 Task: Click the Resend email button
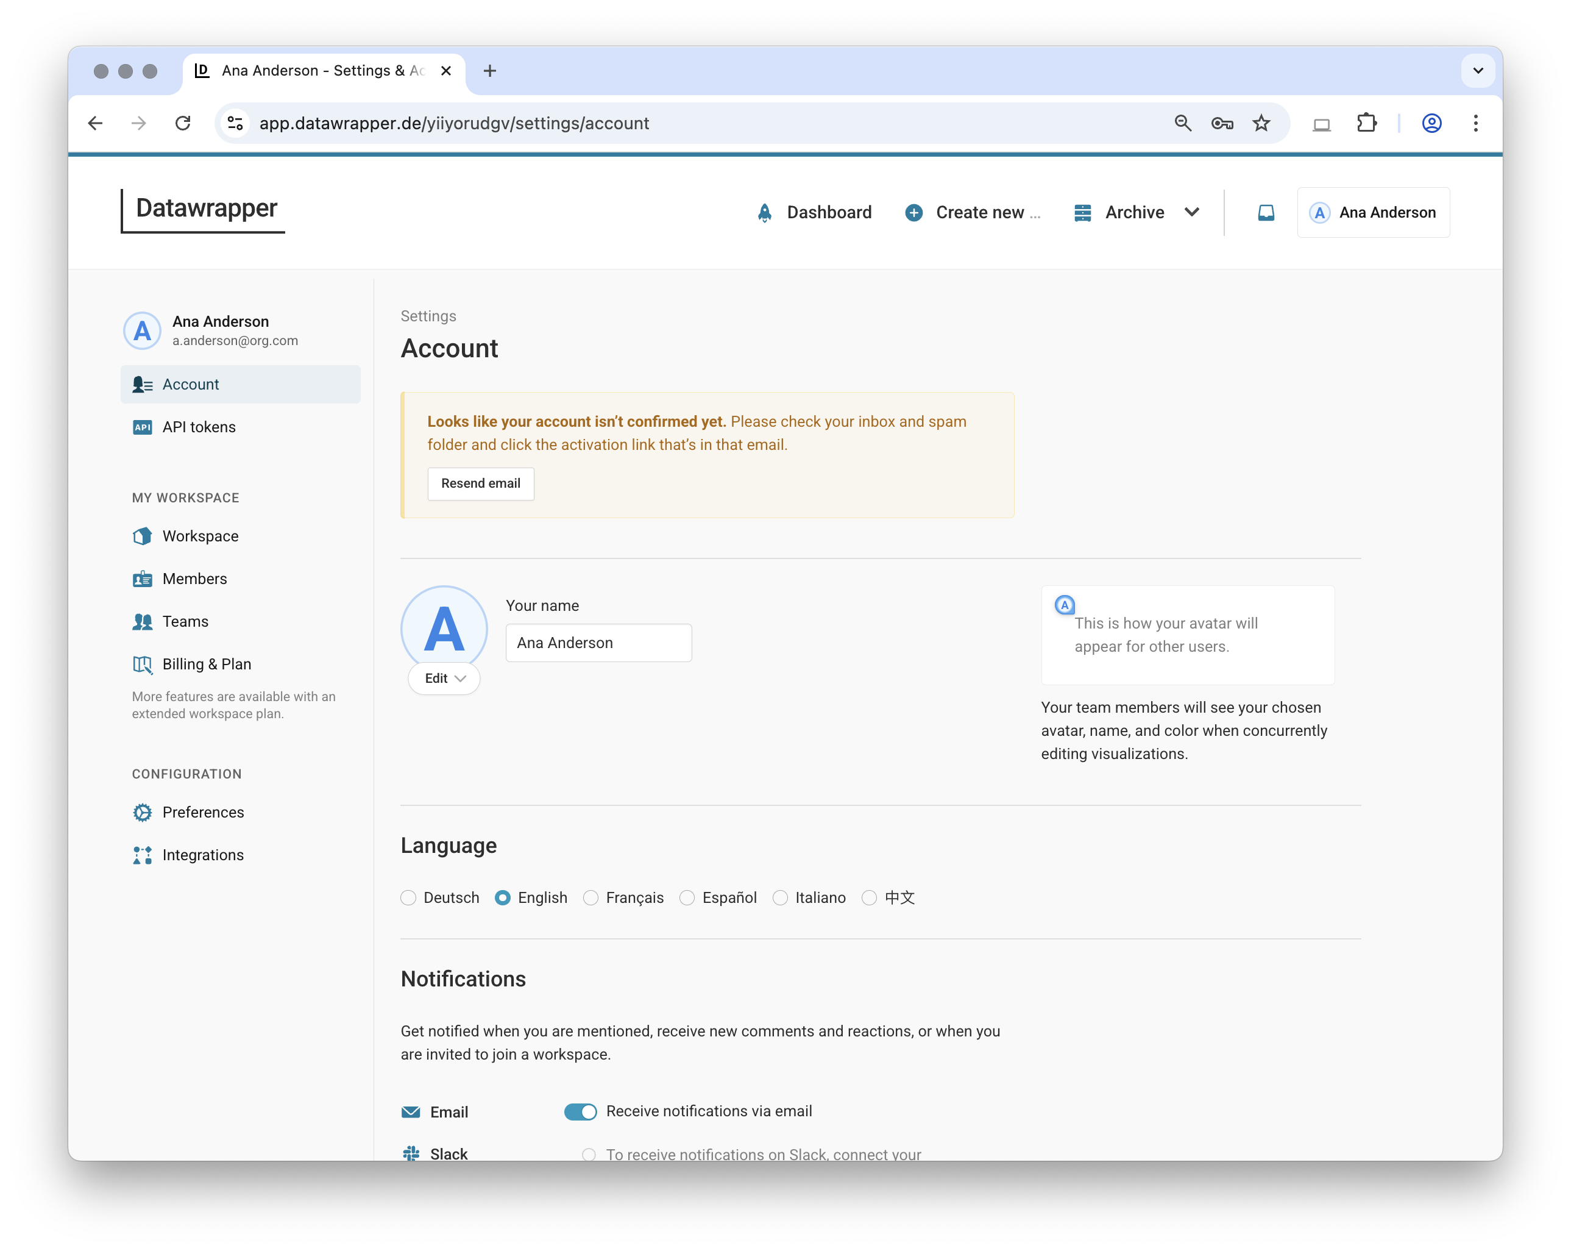pyautogui.click(x=480, y=483)
